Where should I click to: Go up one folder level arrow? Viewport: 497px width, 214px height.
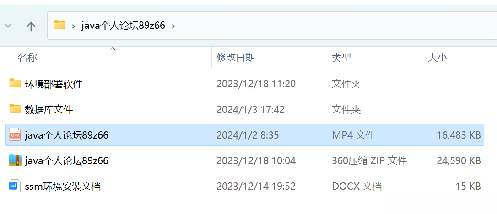click(31, 26)
